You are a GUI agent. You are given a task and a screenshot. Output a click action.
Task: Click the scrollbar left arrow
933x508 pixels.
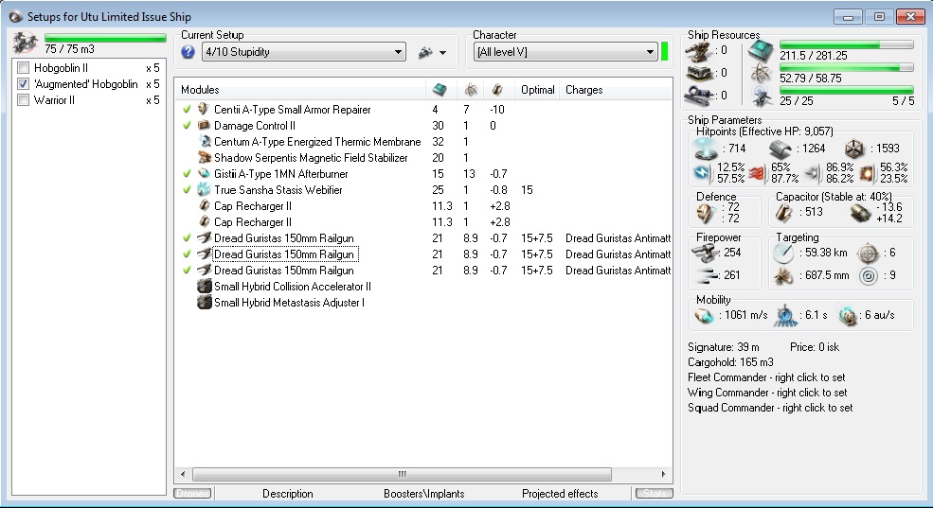(x=183, y=474)
